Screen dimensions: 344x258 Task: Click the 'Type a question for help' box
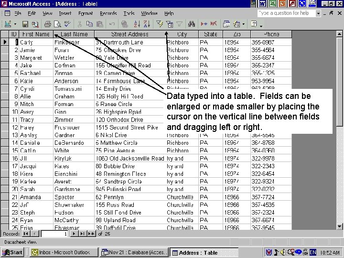287,13
